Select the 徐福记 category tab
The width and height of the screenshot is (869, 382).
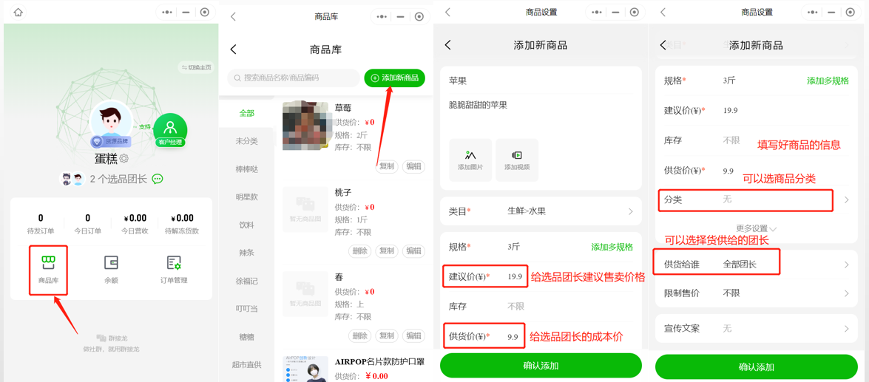(246, 281)
